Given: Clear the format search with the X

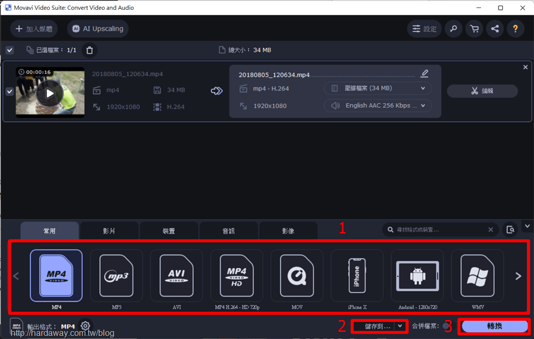Looking at the screenshot, I should coord(491,230).
